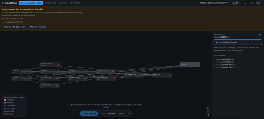Click the No tests legend dot
This screenshot has width=264, height=119.
click(x=5, y=114)
